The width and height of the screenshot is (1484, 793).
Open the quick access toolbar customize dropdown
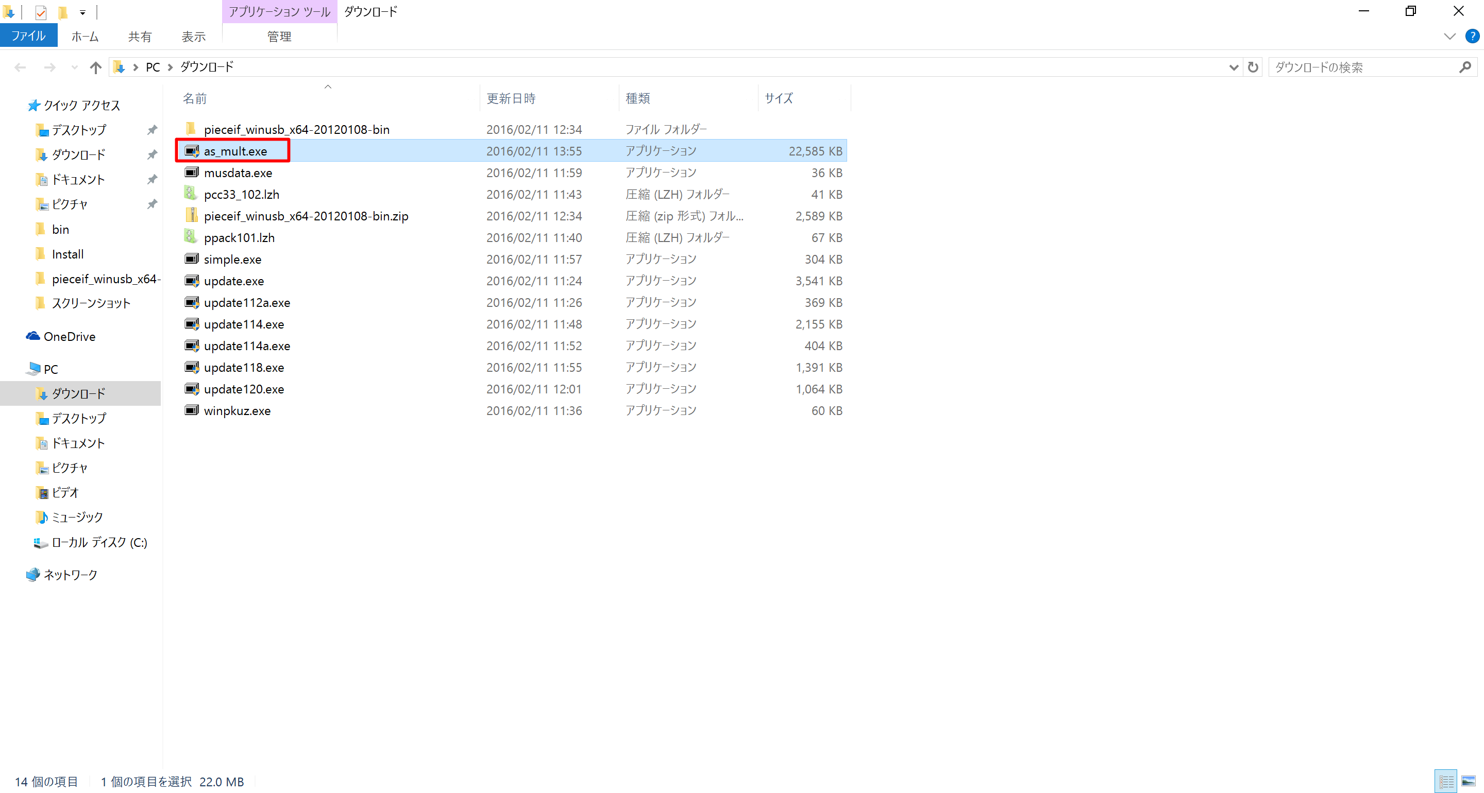click(83, 12)
